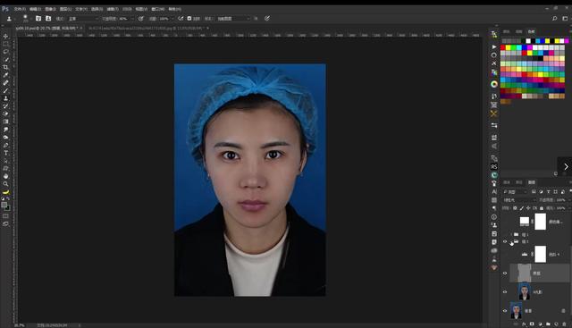The width and height of the screenshot is (572, 328).
Task: Pick the red swatch in Swatches panel
Action: pos(503,47)
